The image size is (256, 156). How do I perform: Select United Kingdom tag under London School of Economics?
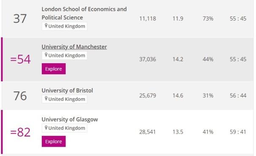(x=65, y=26)
